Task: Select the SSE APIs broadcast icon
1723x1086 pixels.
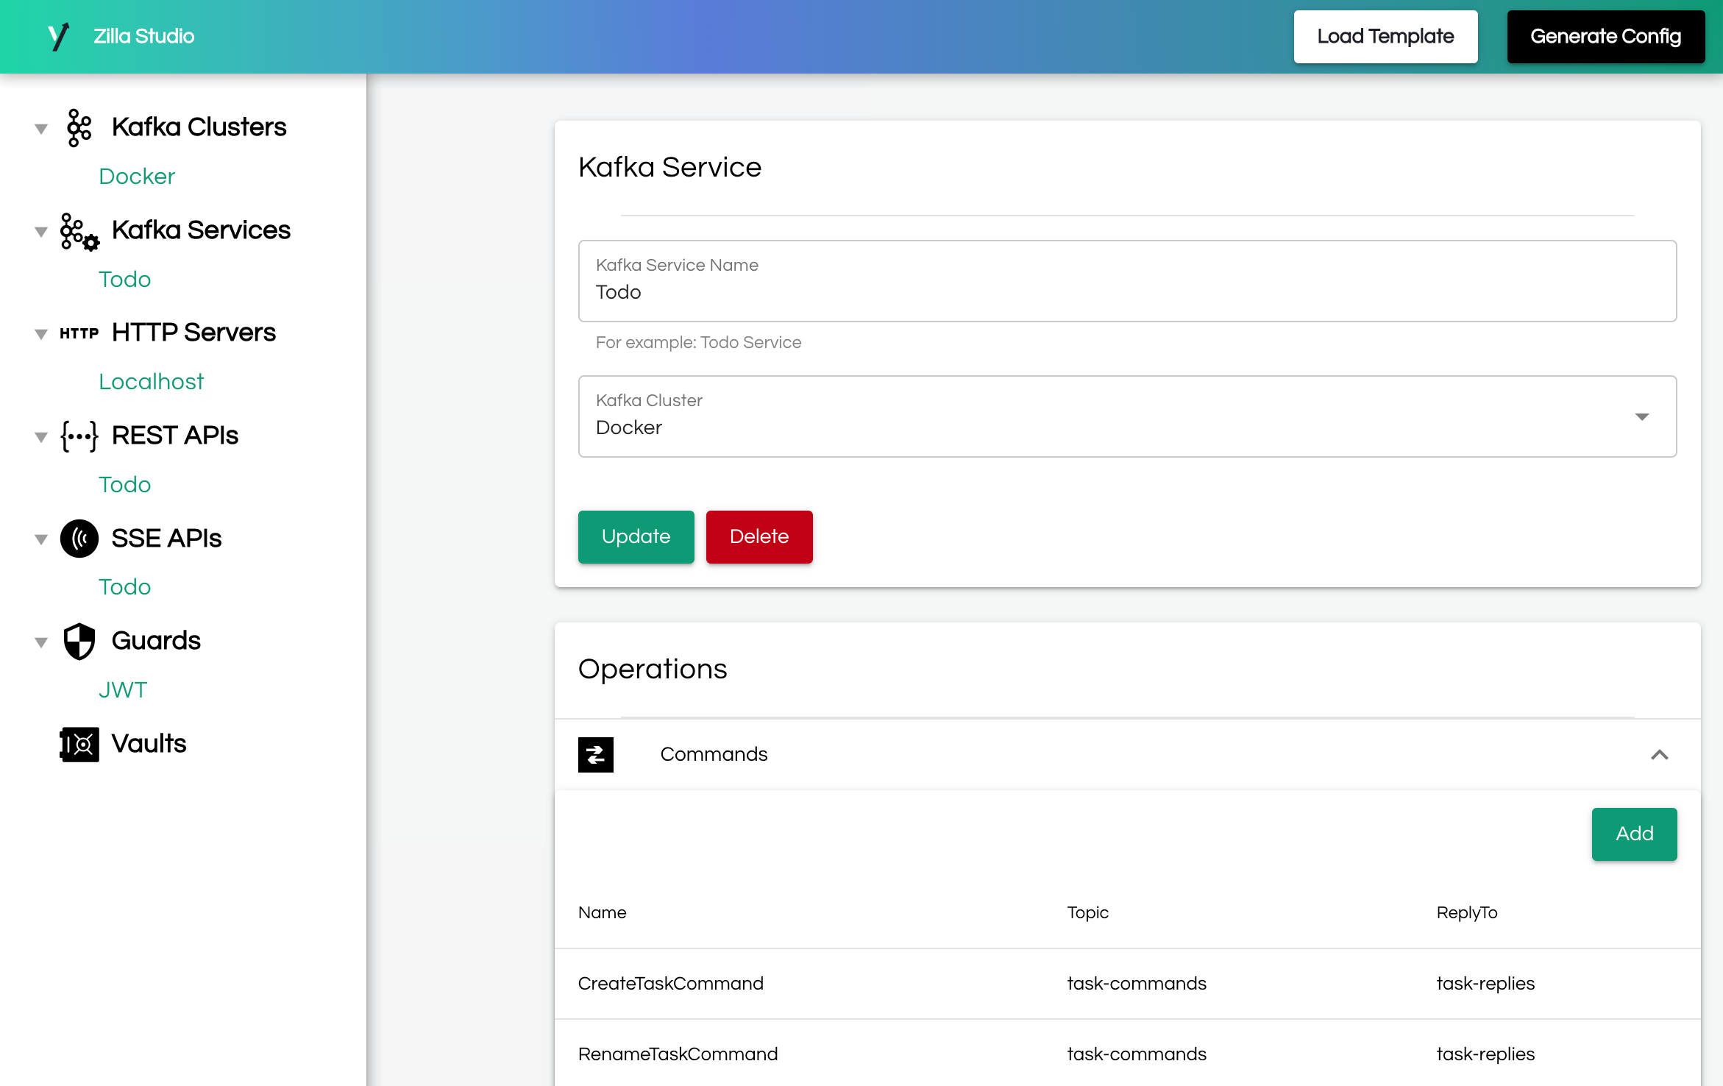Action: click(78, 538)
